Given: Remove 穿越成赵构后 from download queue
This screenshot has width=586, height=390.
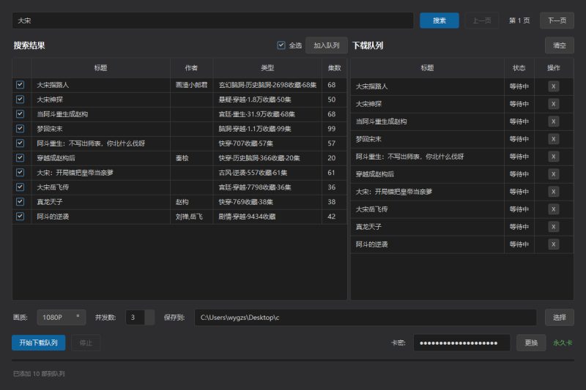Looking at the screenshot, I should [x=554, y=173].
